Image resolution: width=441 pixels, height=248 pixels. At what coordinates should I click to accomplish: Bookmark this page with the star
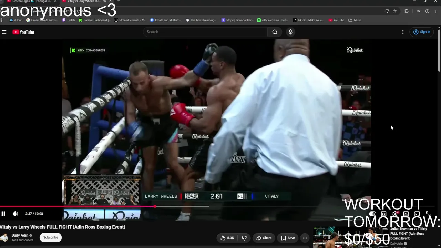(x=395, y=11)
